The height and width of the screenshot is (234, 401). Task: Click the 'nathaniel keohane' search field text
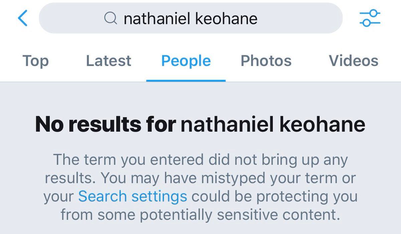coord(190,19)
